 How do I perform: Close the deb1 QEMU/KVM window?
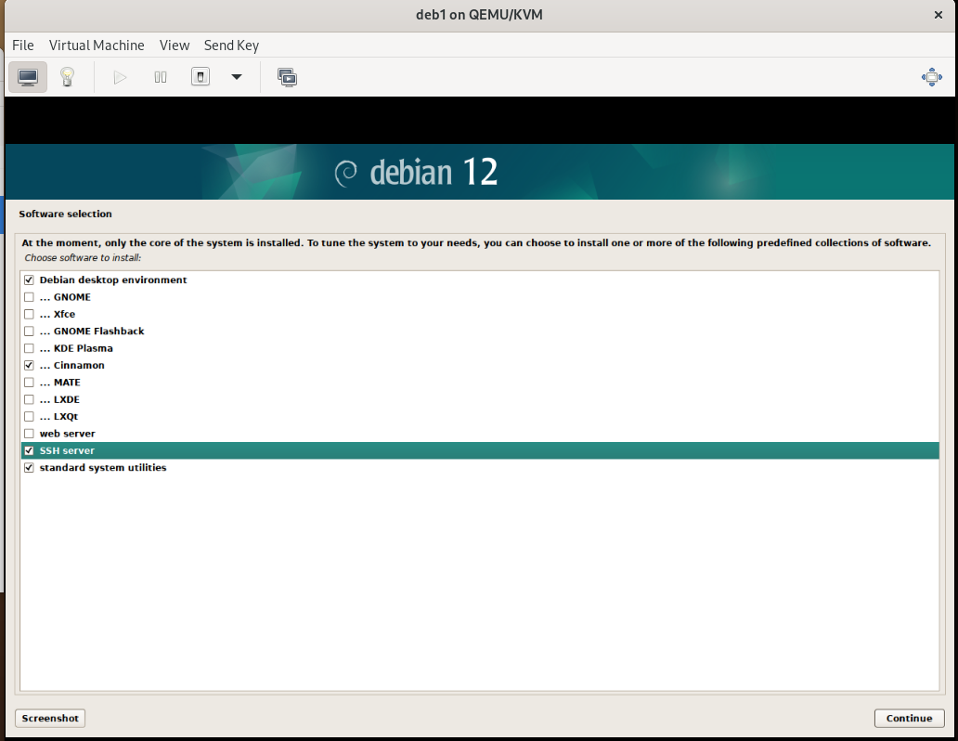pos(937,14)
